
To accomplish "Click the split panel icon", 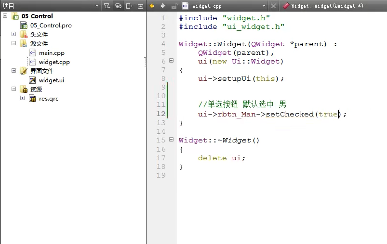I will [129, 6].
